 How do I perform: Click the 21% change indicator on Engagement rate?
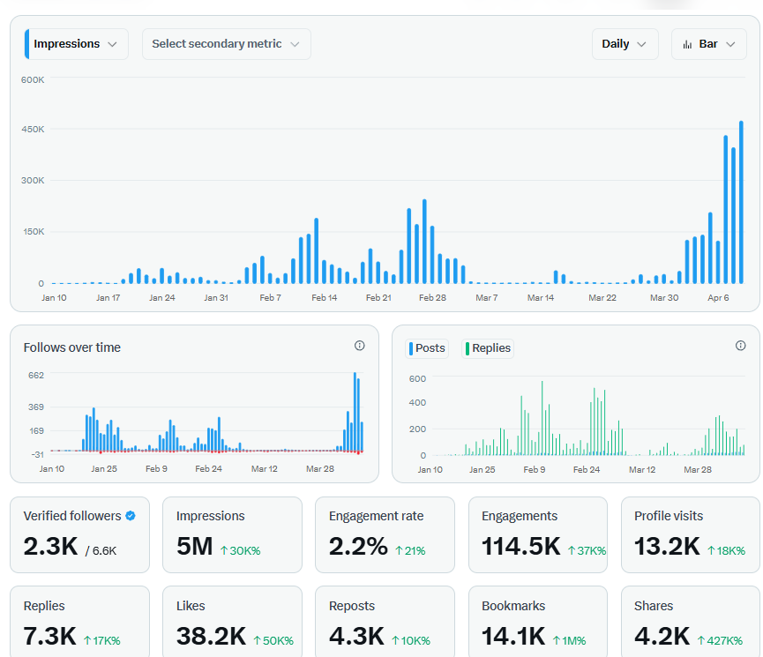(410, 550)
